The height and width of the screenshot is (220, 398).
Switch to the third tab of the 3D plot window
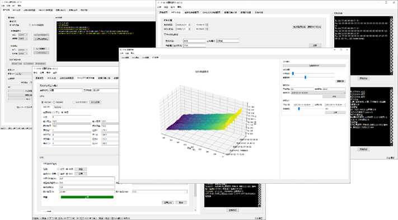pos(145,58)
